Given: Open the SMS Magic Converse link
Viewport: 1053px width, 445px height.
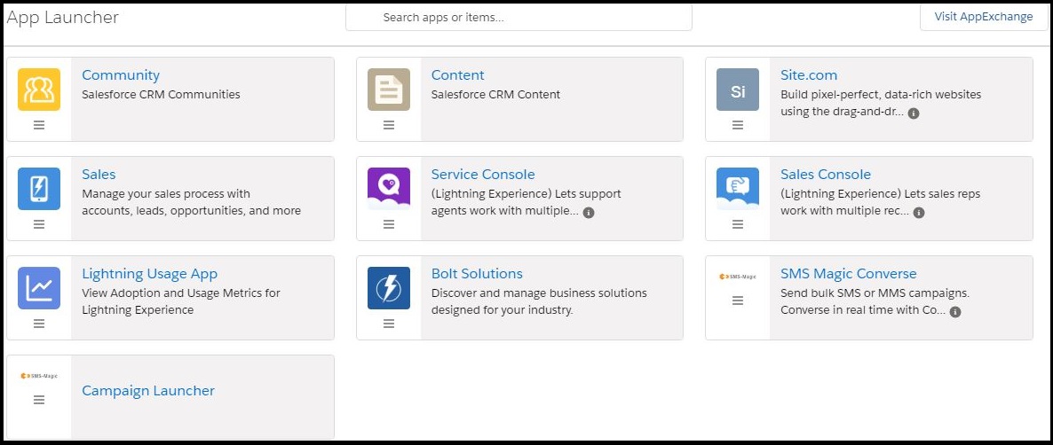Looking at the screenshot, I should (x=848, y=273).
